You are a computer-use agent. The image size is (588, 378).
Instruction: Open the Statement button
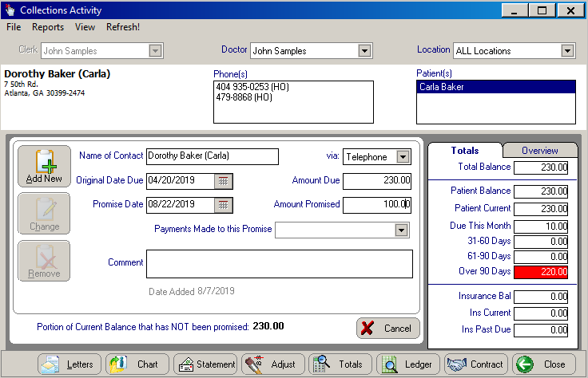pyautogui.click(x=205, y=364)
